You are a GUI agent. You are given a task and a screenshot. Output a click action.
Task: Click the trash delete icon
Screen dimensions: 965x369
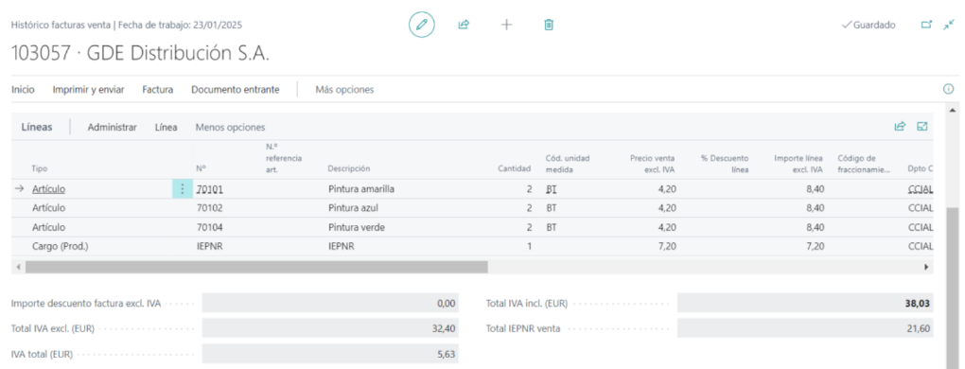(549, 26)
